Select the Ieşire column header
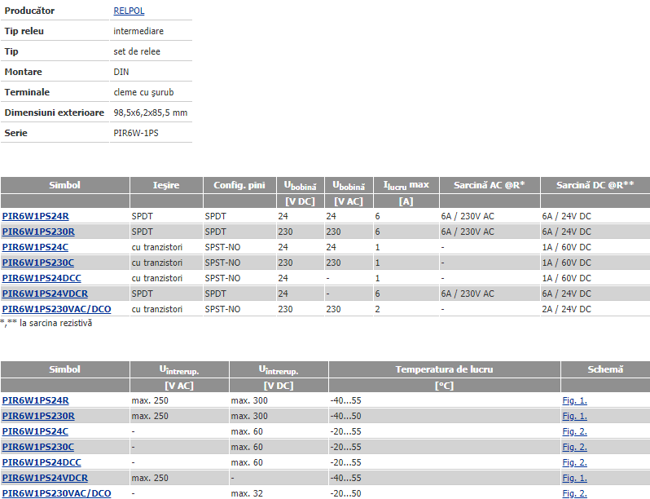Viewport: 650px width, 499px height. click(166, 185)
